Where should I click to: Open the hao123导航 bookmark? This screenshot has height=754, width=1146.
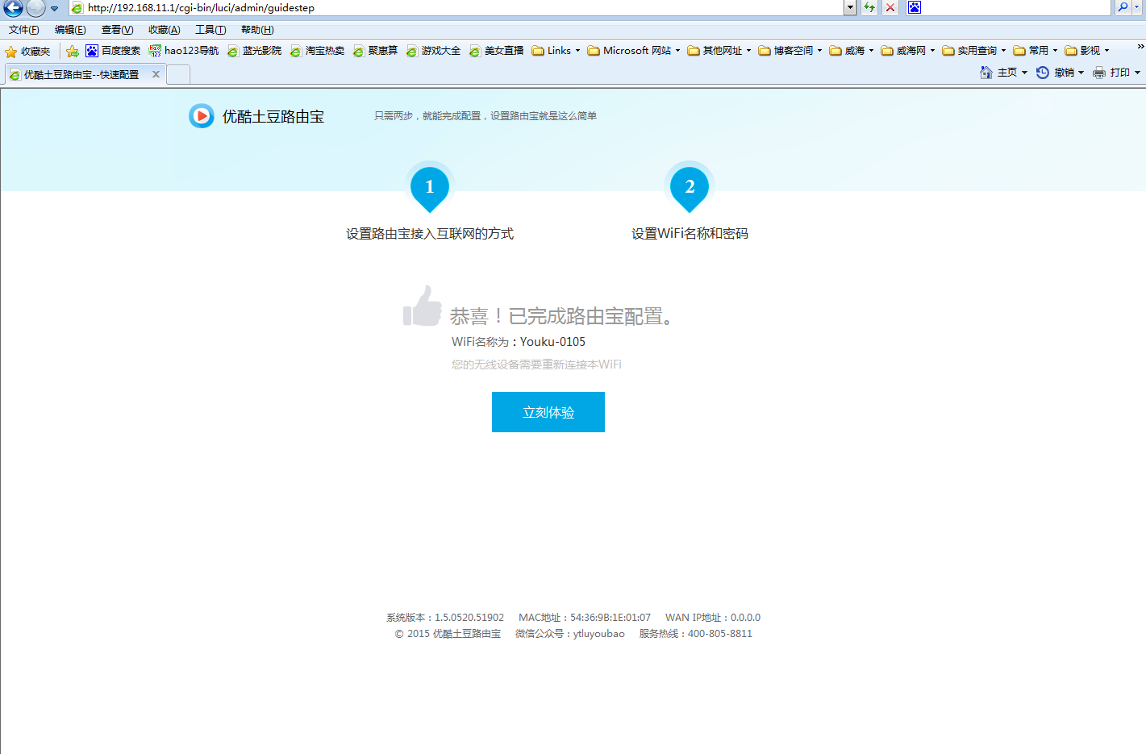(x=184, y=51)
